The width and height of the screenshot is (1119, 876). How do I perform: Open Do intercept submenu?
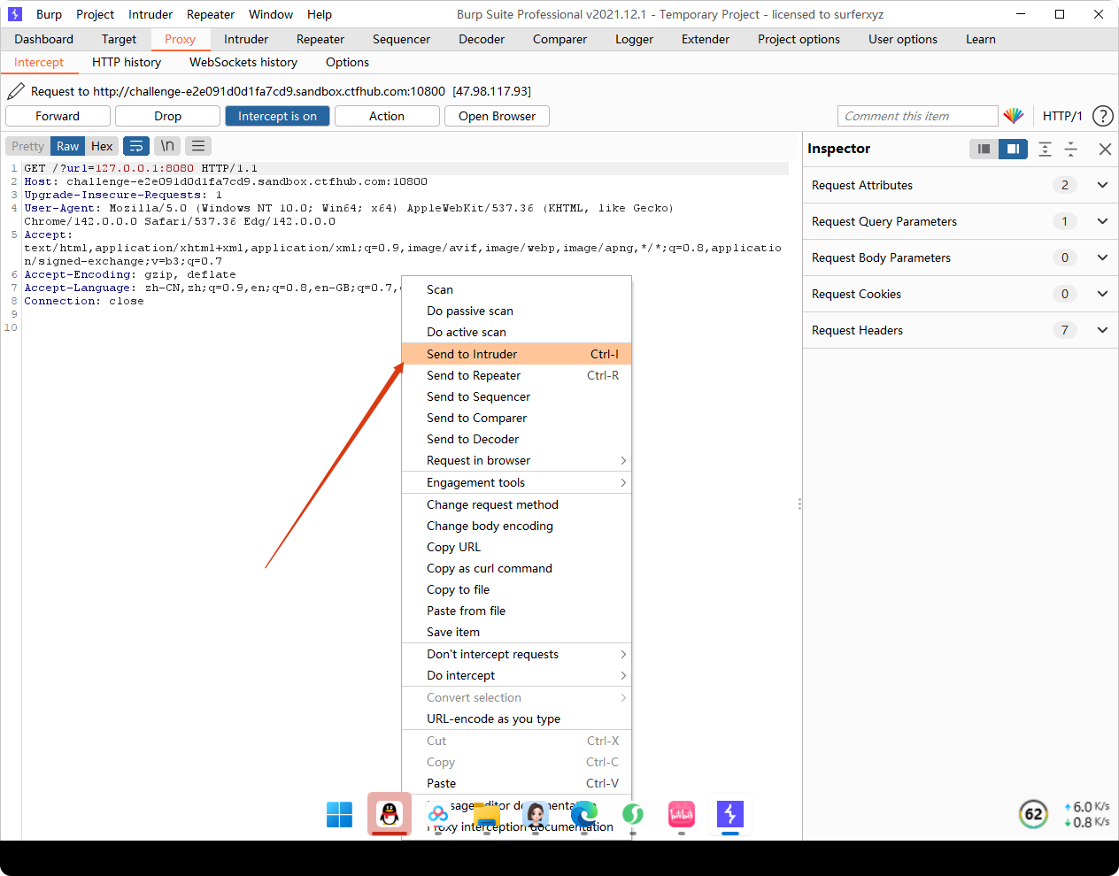tap(517, 675)
